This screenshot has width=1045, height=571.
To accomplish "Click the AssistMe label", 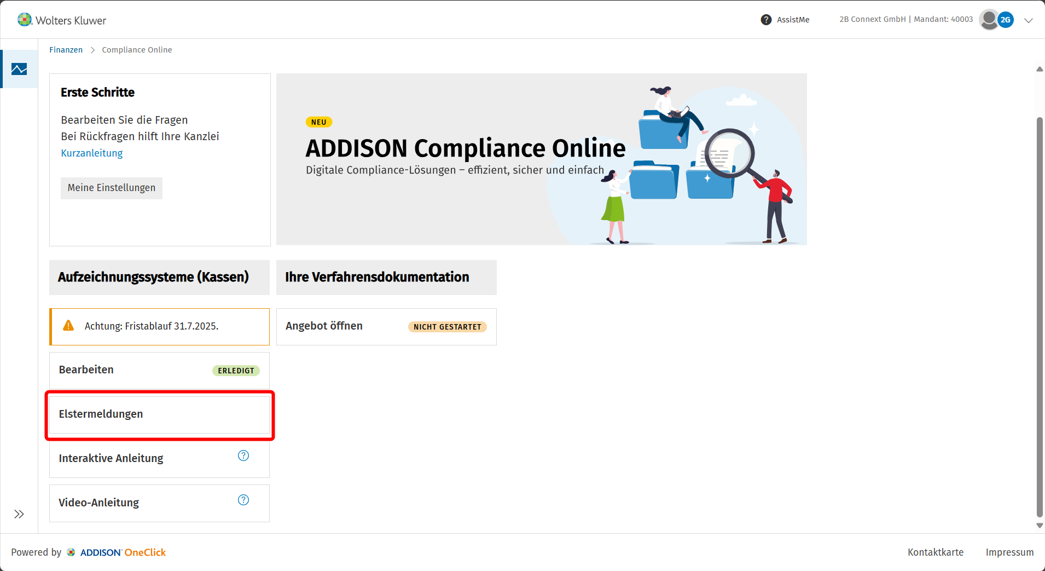I will coord(793,20).
